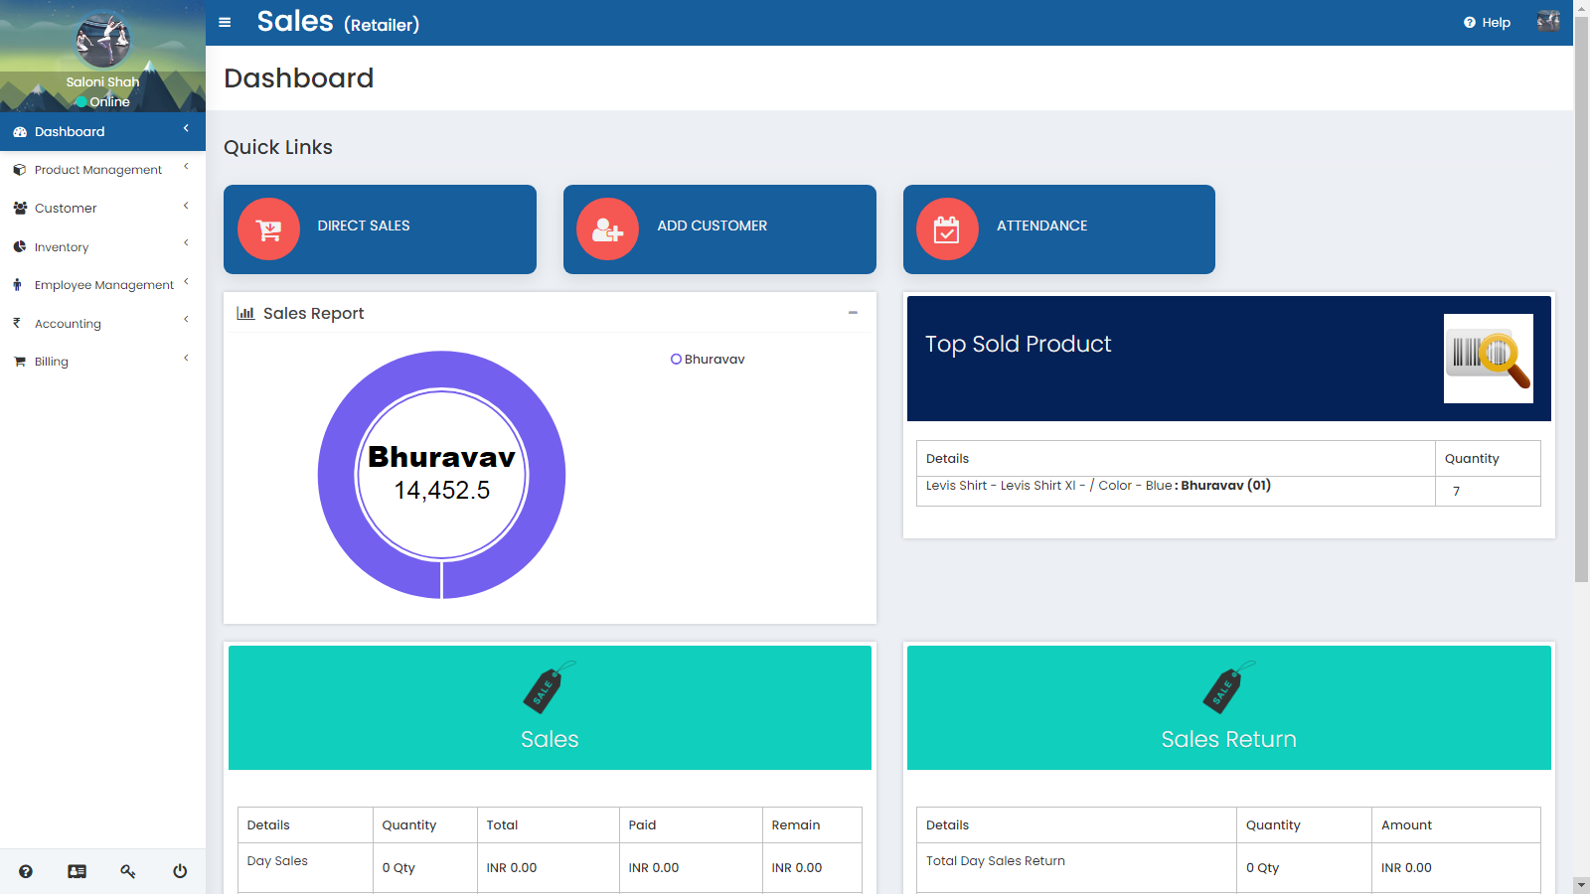The image size is (1590, 894).
Task: Open the key/password icon at sidebar bottom
Action: 128,871
